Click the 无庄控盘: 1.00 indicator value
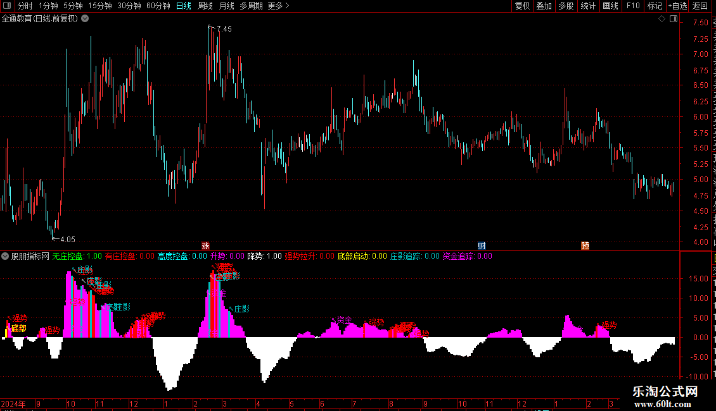The height and width of the screenshot is (411, 716). pos(77,256)
